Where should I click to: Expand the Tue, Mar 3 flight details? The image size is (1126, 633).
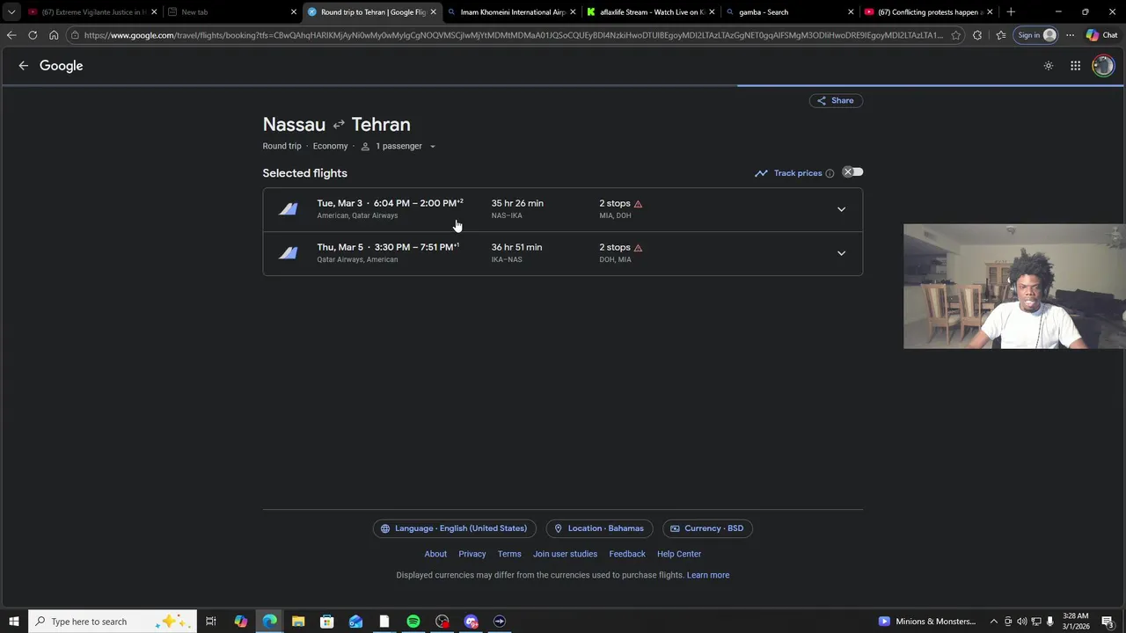coord(841,209)
